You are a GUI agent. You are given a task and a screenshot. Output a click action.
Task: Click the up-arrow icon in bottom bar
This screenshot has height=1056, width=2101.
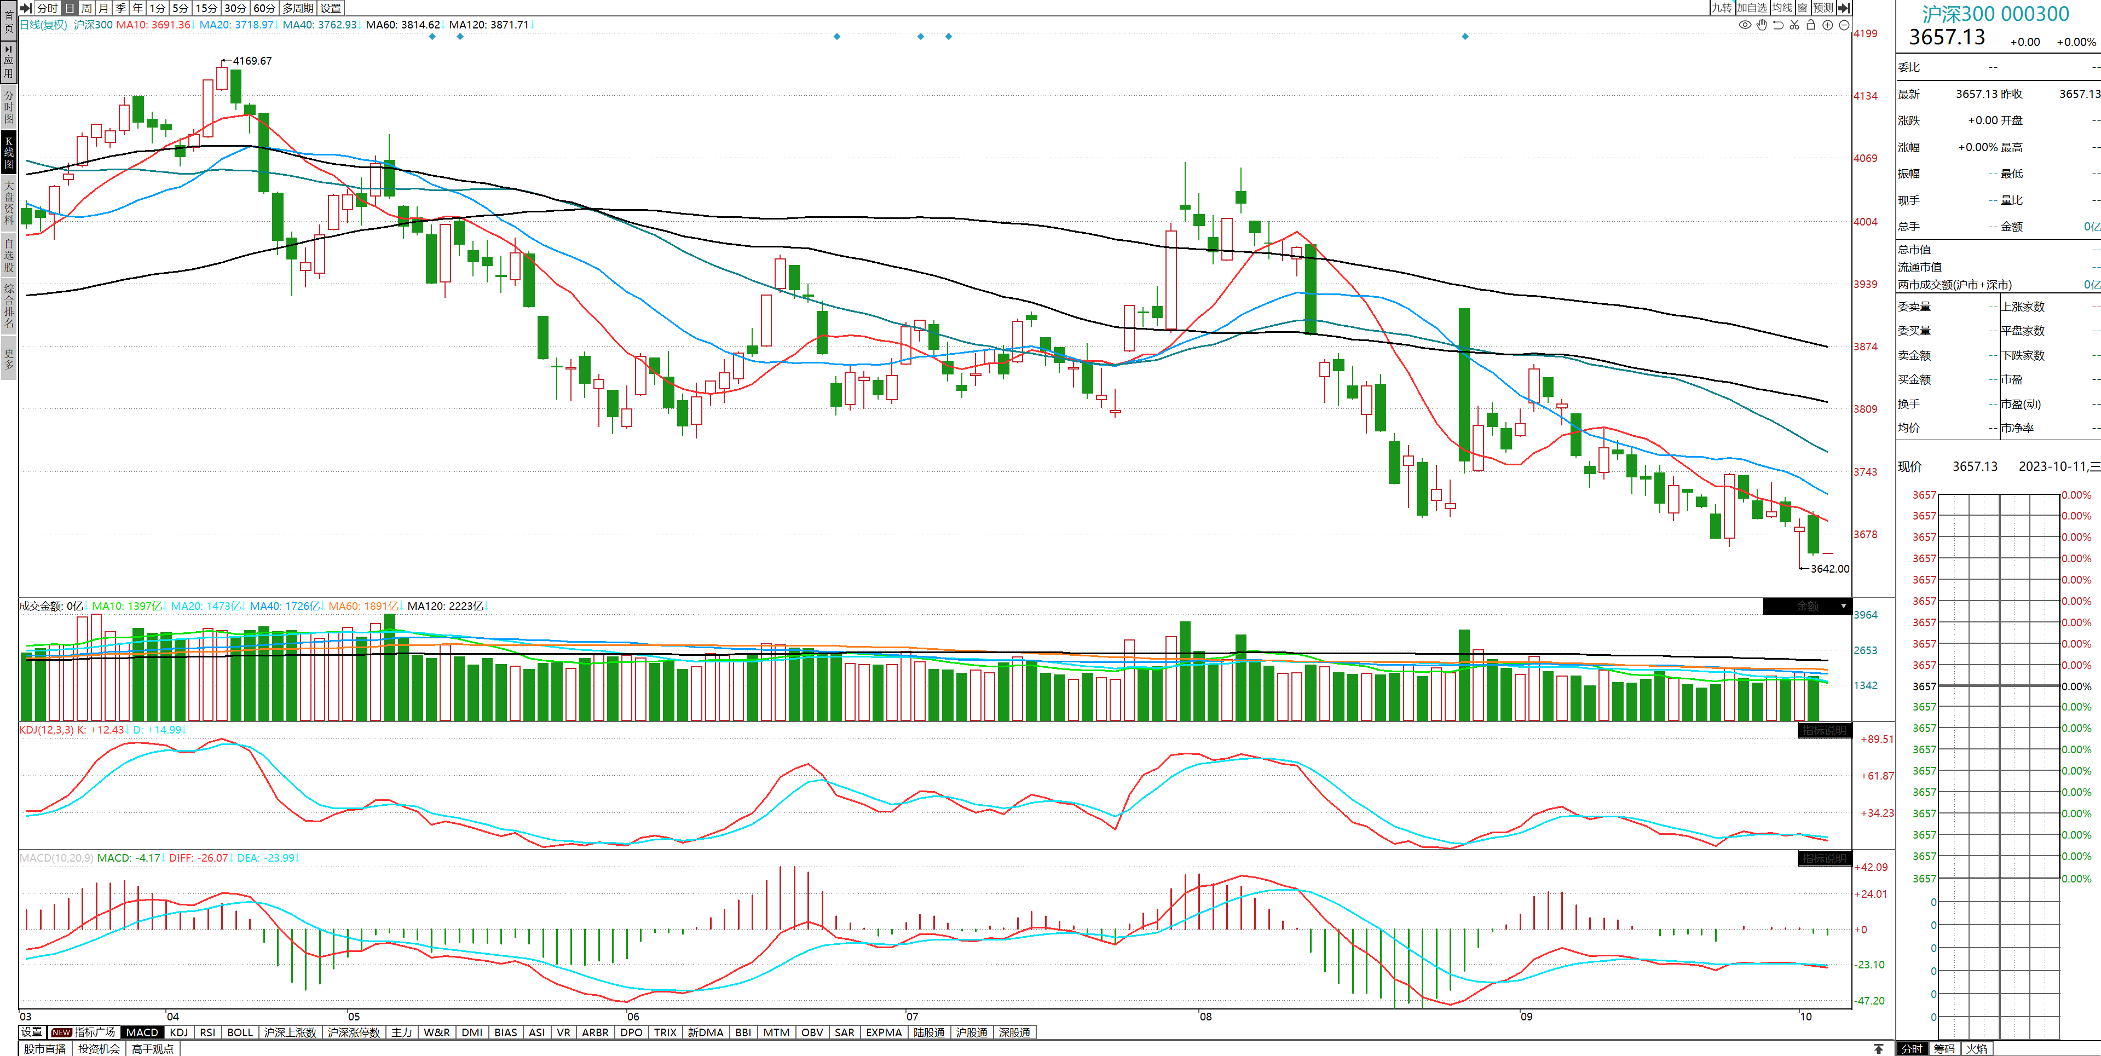tap(1878, 1049)
